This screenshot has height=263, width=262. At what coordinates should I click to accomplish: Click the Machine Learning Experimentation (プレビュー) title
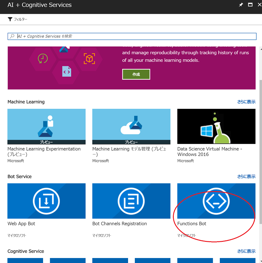click(44, 152)
